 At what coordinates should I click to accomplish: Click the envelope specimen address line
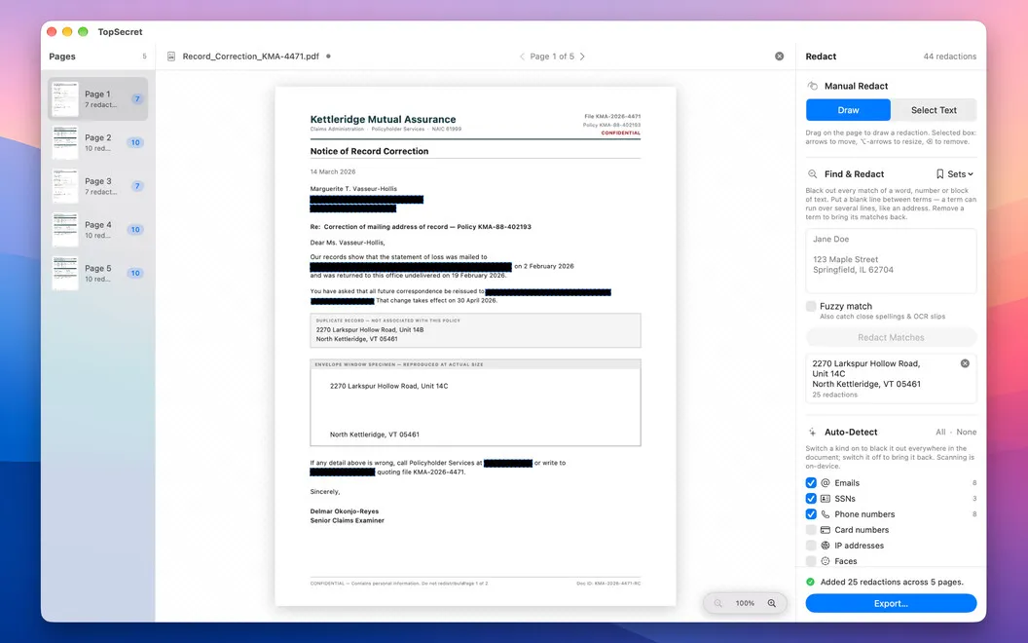tap(388, 386)
